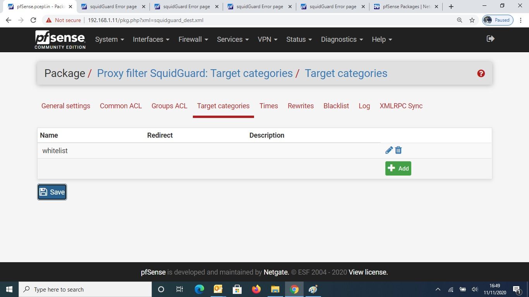Show hidden system tray icons
Image resolution: width=529 pixels, height=297 pixels.
point(438,289)
